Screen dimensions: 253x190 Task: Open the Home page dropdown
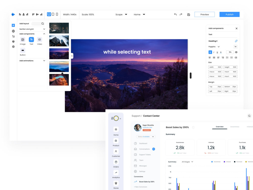pyautogui.click(x=139, y=14)
